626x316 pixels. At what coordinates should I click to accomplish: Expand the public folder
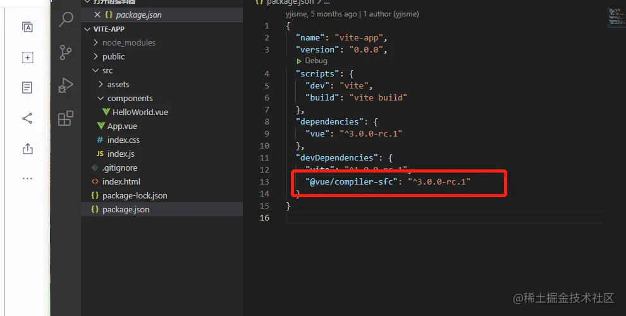click(95, 56)
